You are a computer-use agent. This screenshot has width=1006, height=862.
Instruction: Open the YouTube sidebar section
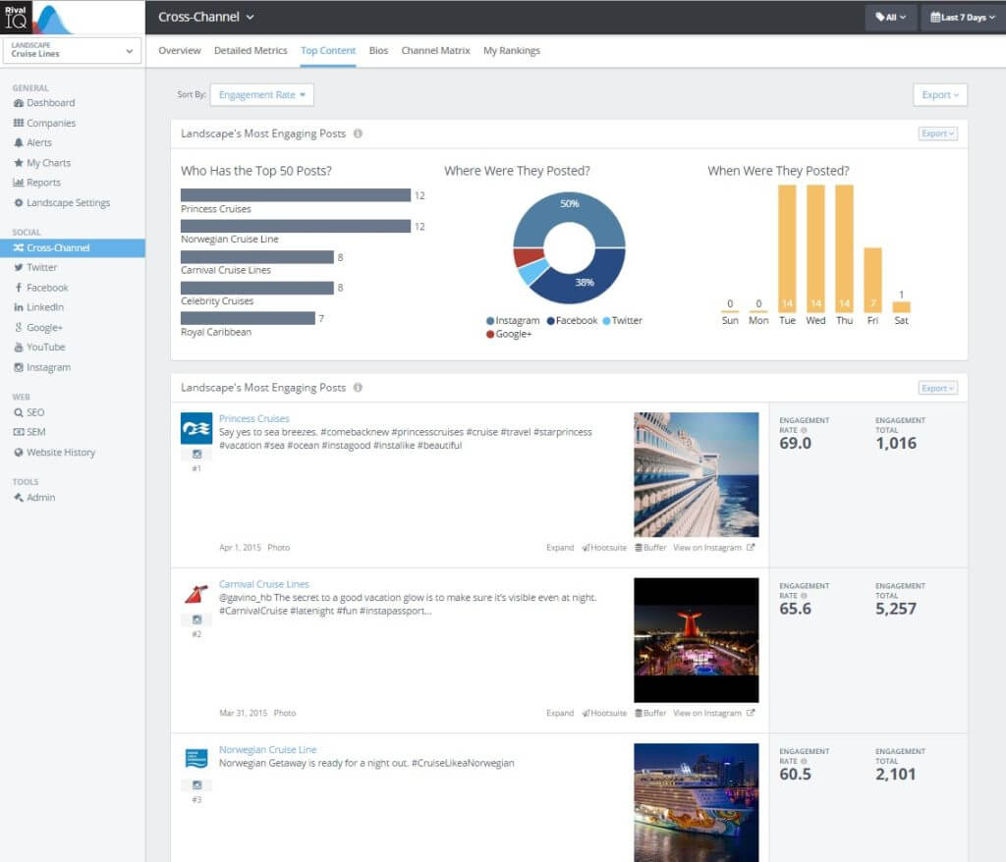point(39,347)
